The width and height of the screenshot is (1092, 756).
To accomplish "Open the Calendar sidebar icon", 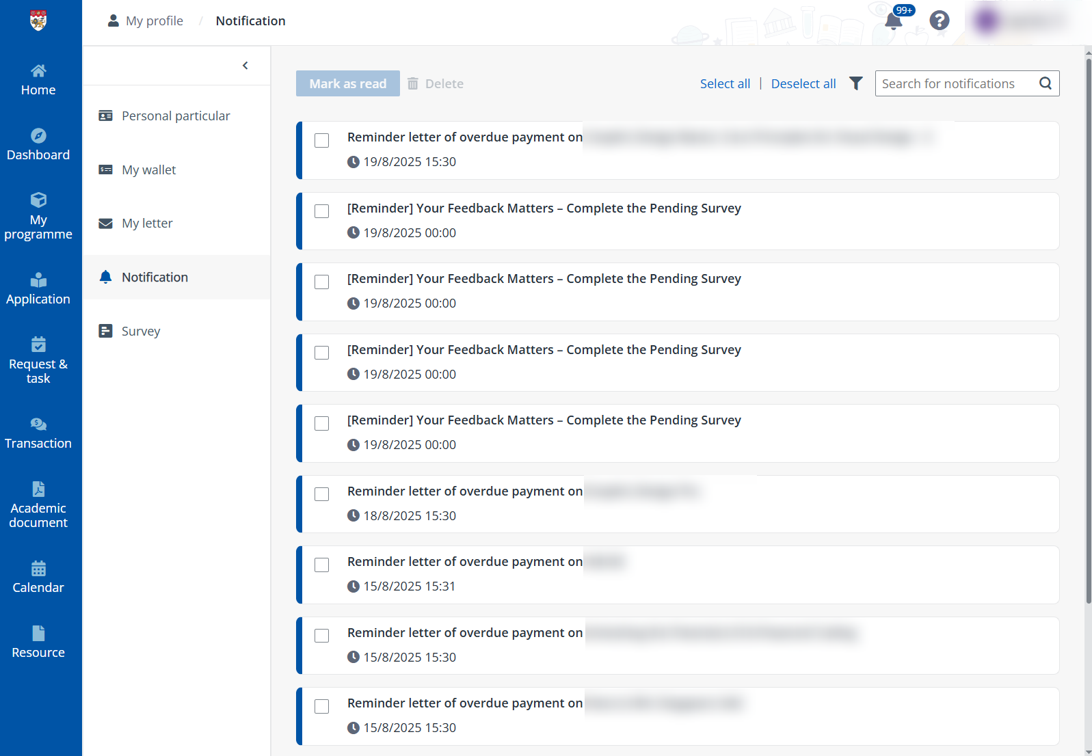I will 38,578.
